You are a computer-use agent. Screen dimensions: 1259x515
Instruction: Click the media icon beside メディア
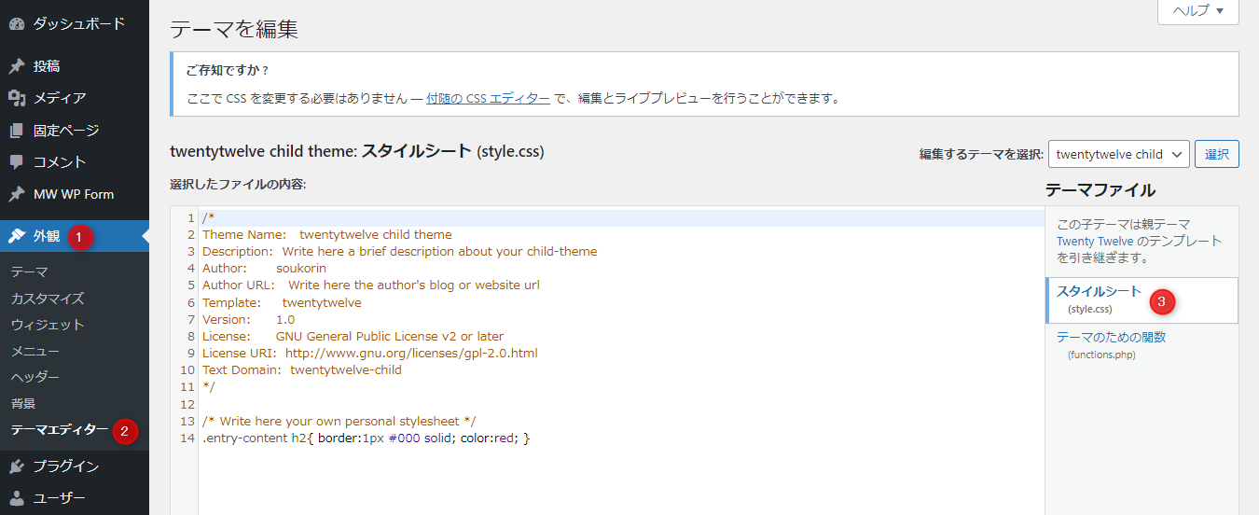pyautogui.click(x=16, y=98)
